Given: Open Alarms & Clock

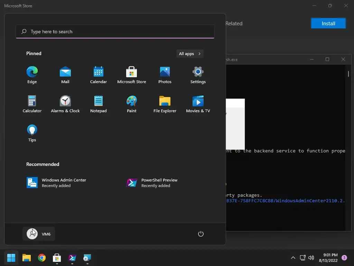Looking at the screenshot, I should click(65, 104).
